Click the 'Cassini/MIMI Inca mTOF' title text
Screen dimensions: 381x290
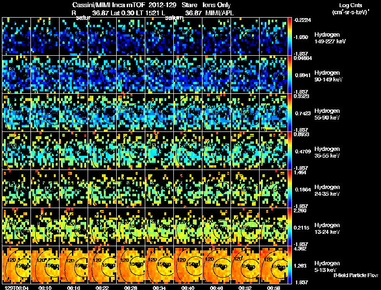[x=109, y=5]
